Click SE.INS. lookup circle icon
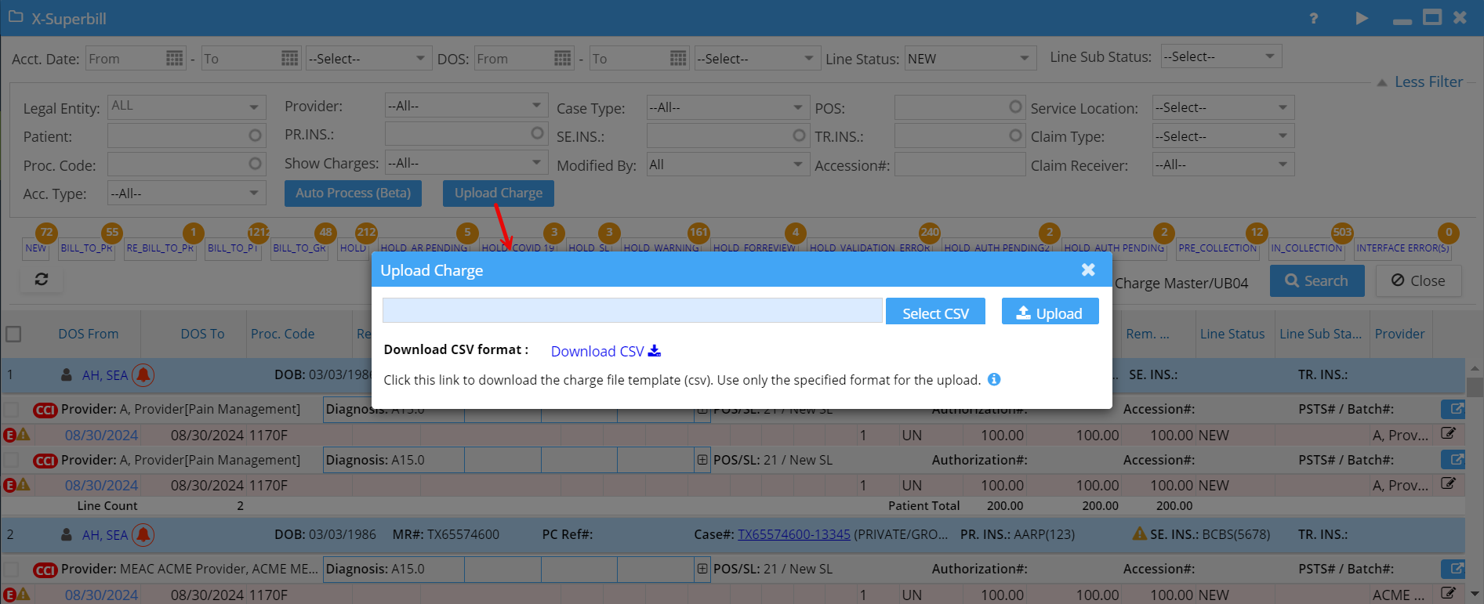This screenshot has height=604, width=1484. click(x=799, y=136)
